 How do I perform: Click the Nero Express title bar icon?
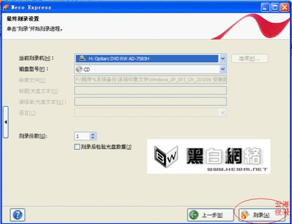6,8
